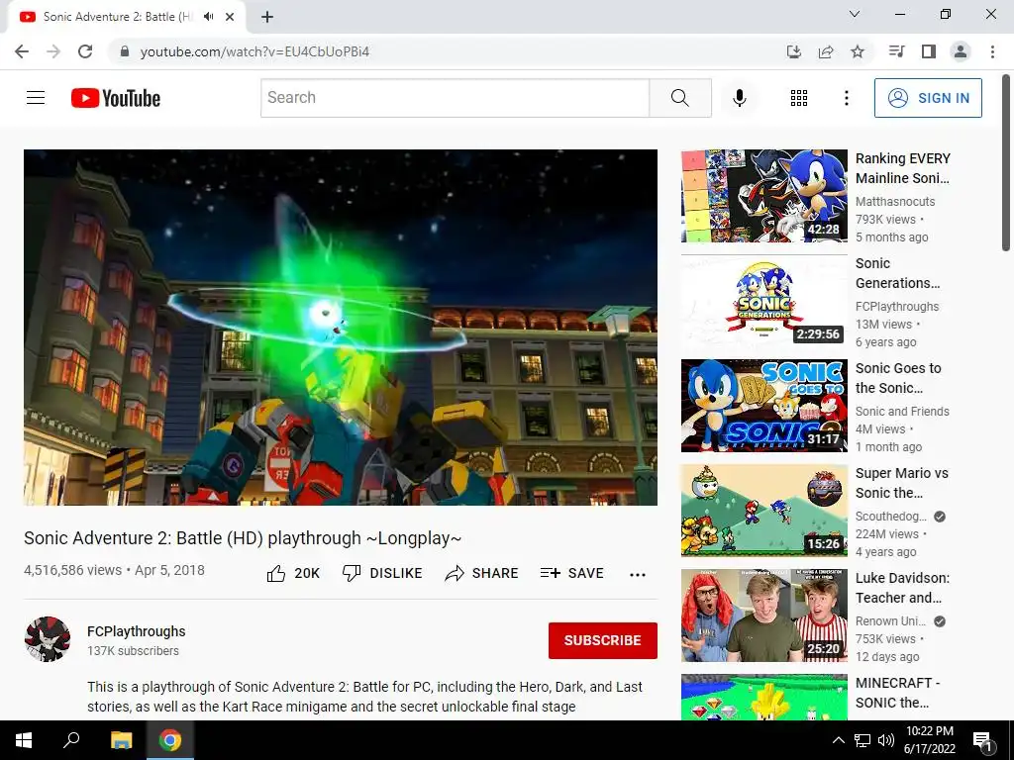The width and height of the screenshot is (1014, 760).
Task: Click on the video player
Action: [341, 328]
